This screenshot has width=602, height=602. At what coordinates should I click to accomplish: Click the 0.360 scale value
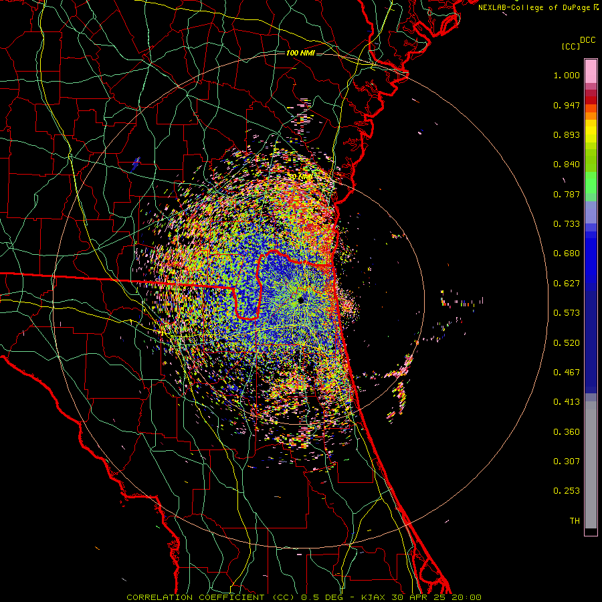(x=567, y=432)
